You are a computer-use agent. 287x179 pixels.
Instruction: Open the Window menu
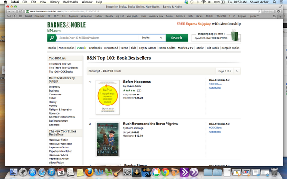tap(87, 2)
